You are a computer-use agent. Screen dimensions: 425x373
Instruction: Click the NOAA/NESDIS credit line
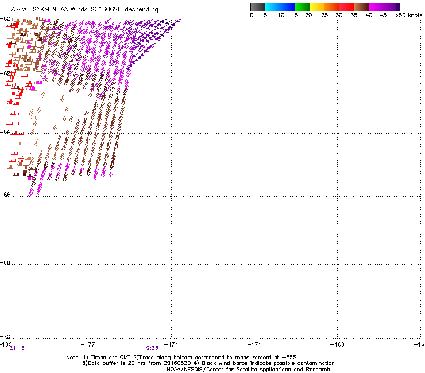[x=248, y=370]
